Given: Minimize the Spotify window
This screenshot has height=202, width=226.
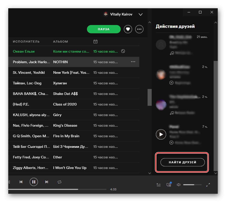Looking at the screenshot, I should (x=189, y=12).
